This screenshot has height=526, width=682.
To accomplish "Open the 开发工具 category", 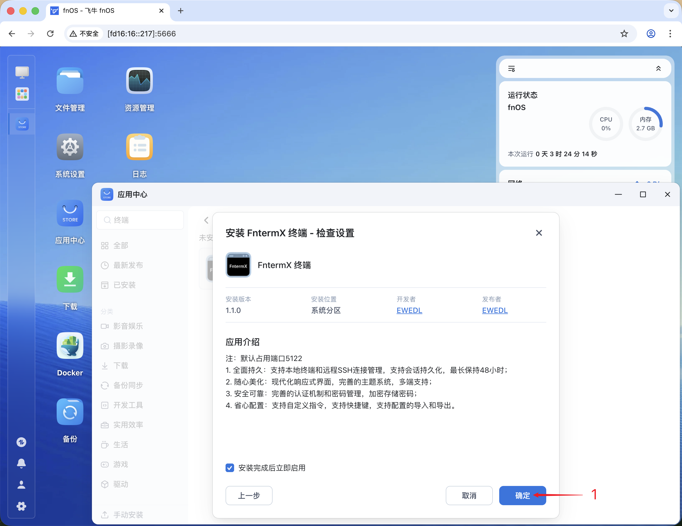I will pos(128,405).
